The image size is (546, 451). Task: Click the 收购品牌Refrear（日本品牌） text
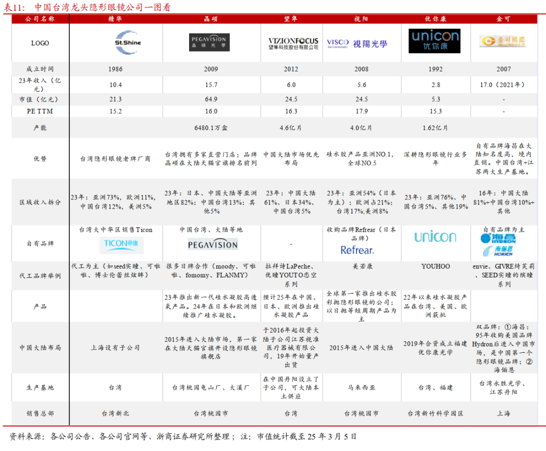(x=361, y=234)
